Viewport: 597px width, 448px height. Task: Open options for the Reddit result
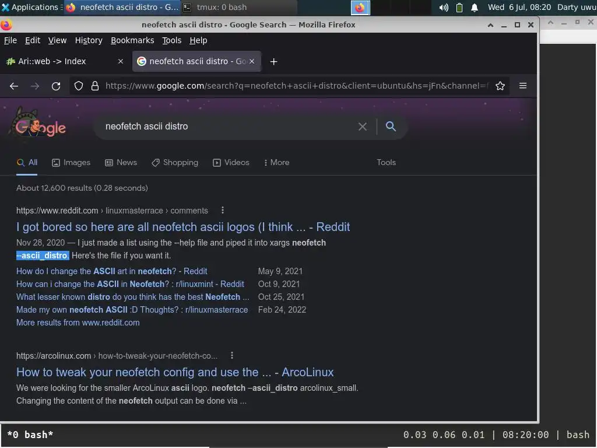pyautogui.click(x=222, y=210)
